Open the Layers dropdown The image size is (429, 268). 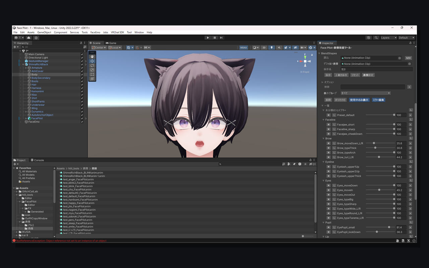point(388,38)
